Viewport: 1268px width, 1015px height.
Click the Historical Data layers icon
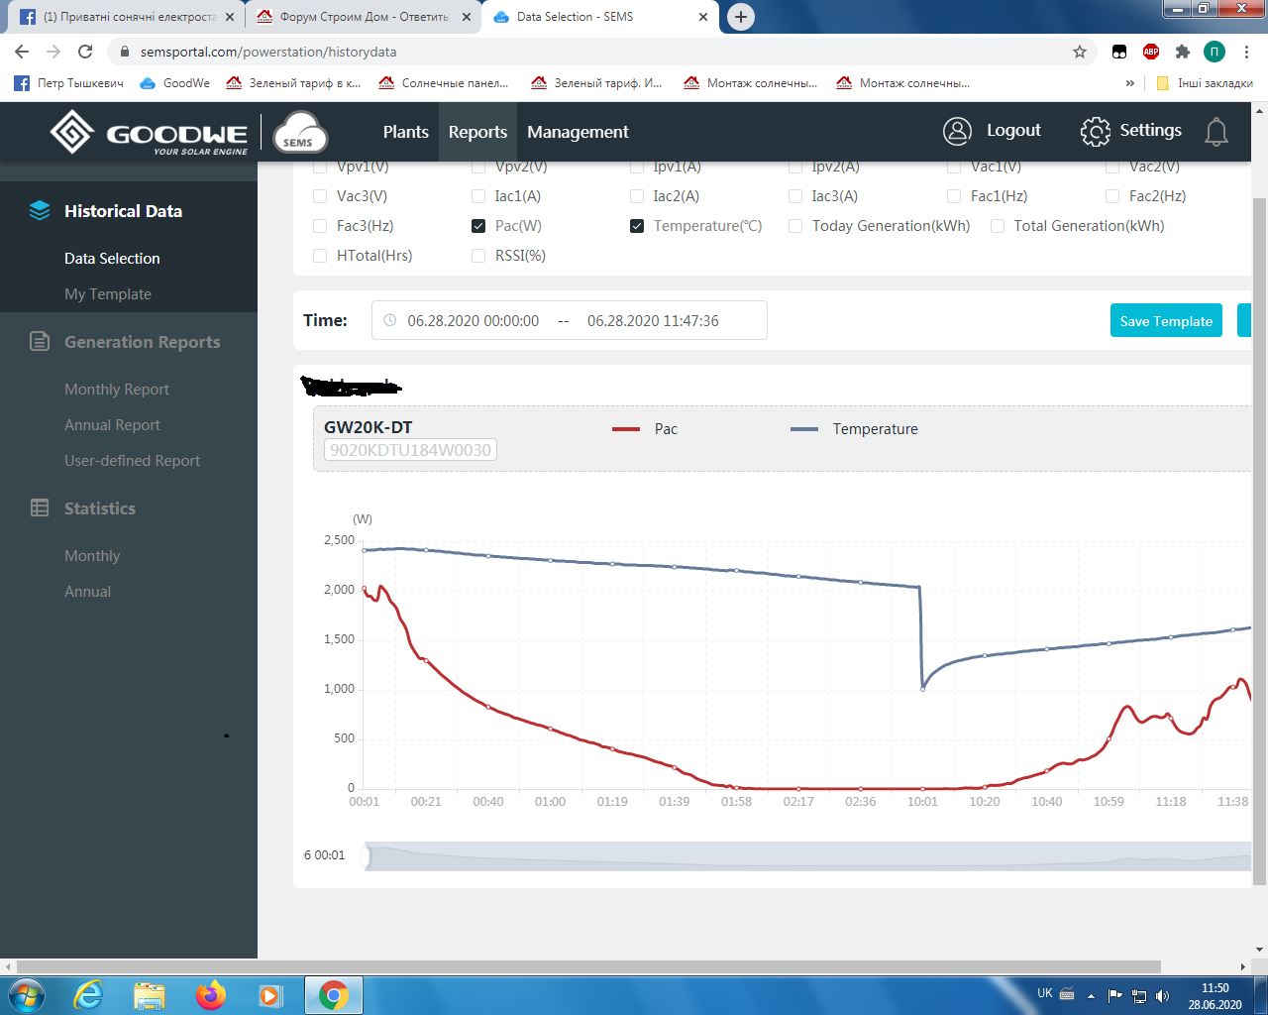point(40,210)
